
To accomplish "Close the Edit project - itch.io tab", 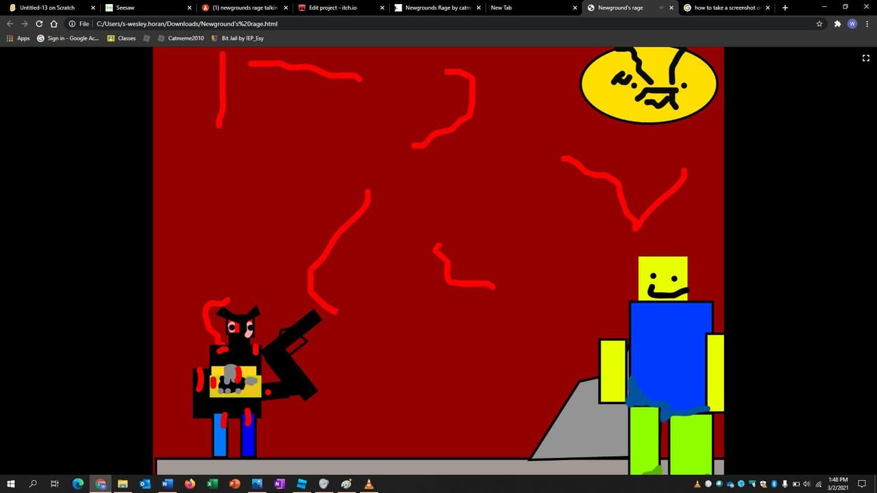I will [x=382, y=8].
